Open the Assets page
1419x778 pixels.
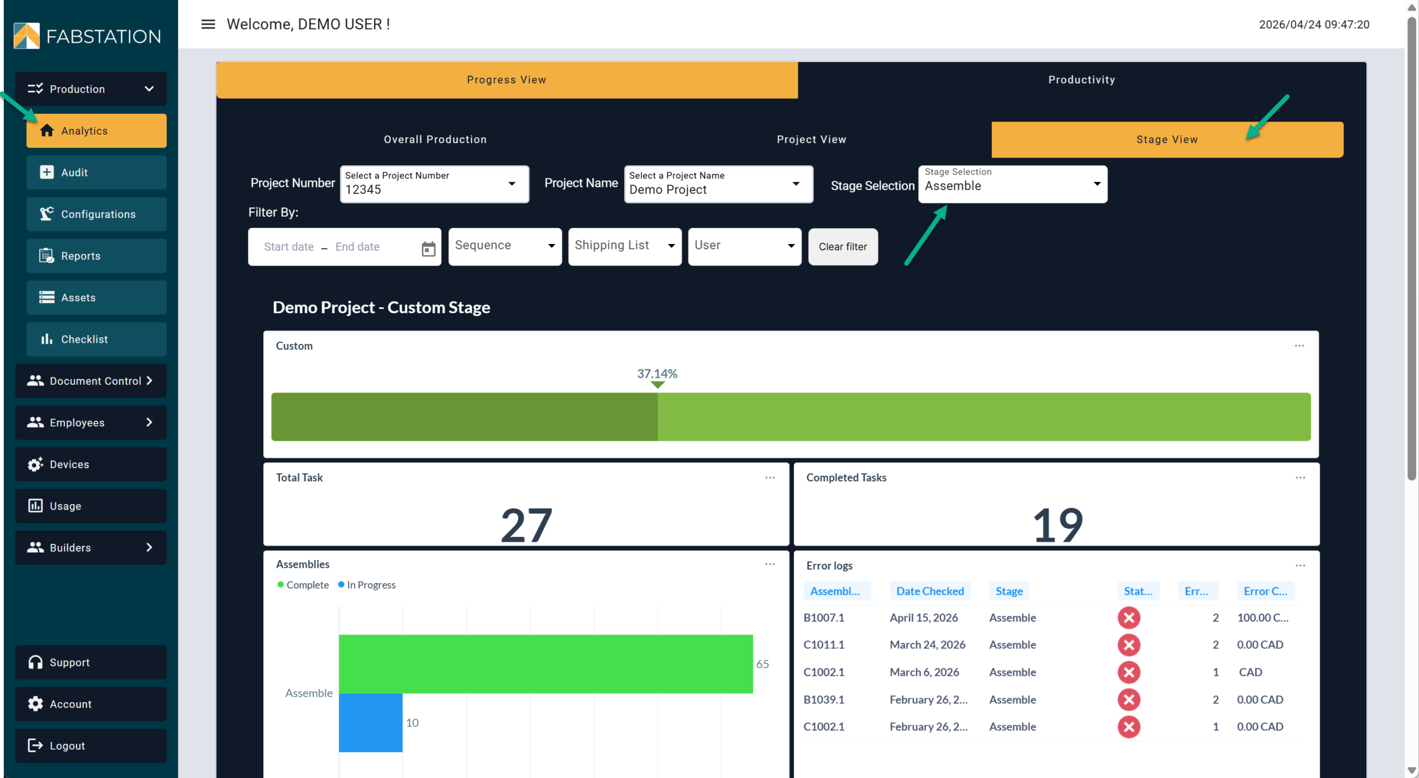tap(96, 298)
